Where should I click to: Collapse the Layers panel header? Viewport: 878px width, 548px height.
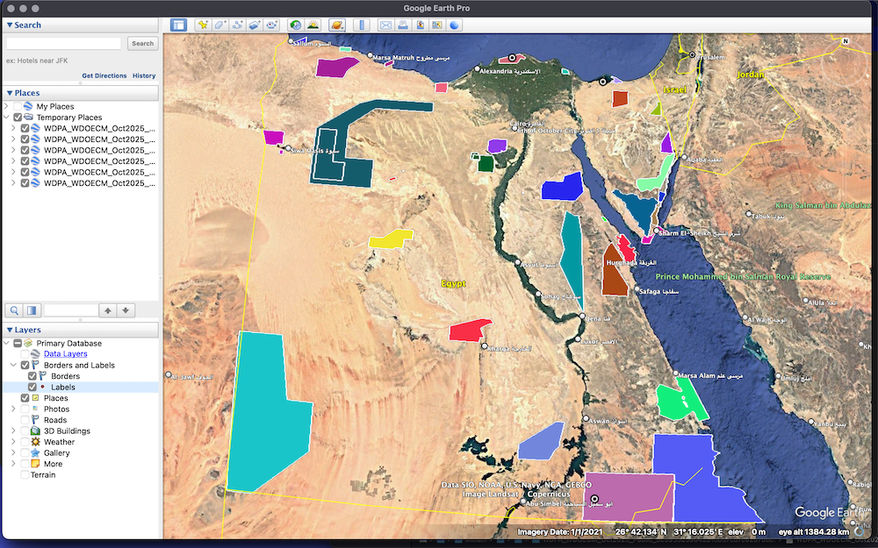(x=9, y=330)
